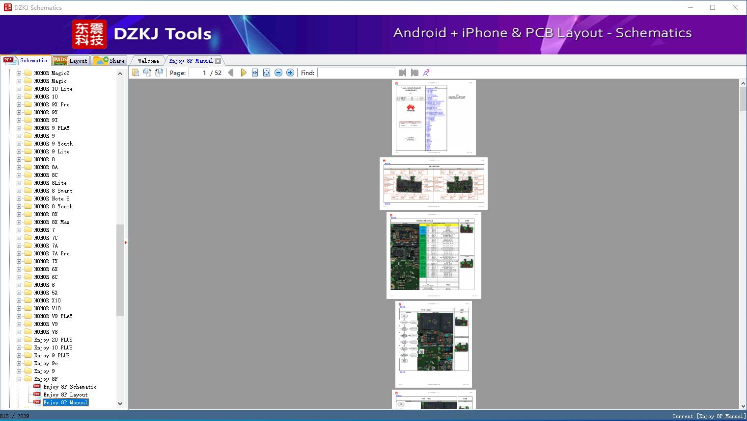Select the HONOR 5X folder
The image size is (747, 421).
(46, 293)
